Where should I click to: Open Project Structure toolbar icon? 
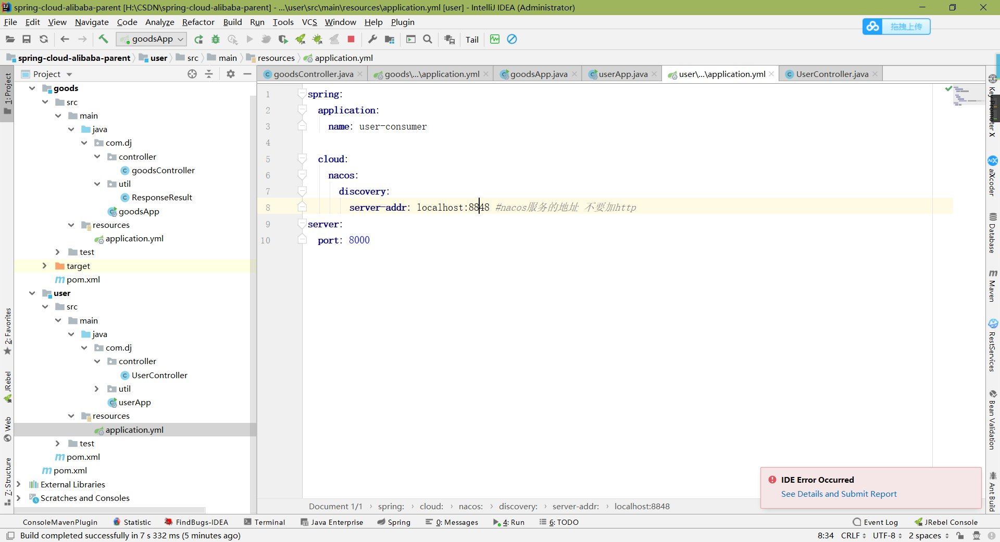(x=390, y=39)
